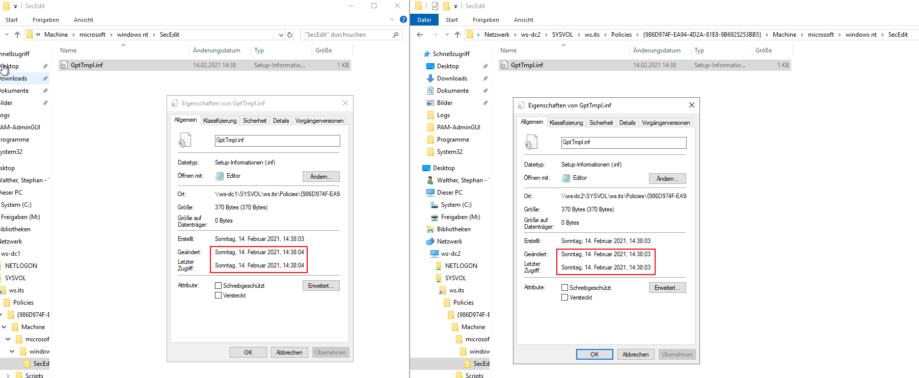Select System (C:) drive in right pane
The height and width of the screenshot is (378, 919).
(456, 205)
